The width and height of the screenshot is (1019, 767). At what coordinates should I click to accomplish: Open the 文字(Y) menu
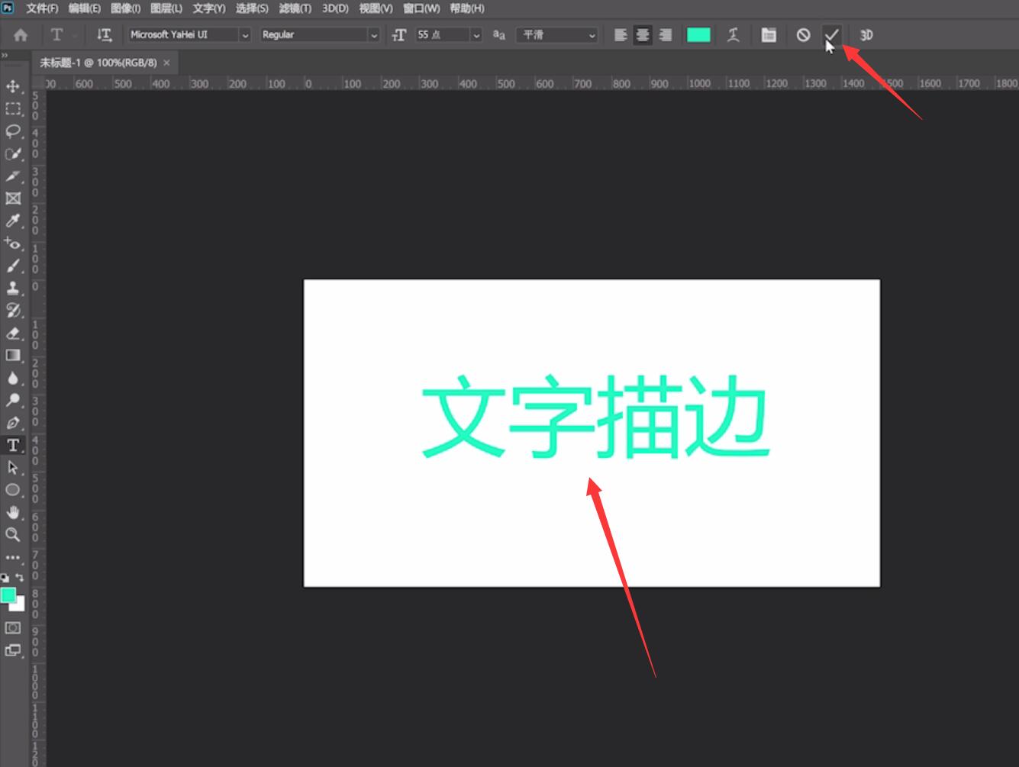click(209, 8)
